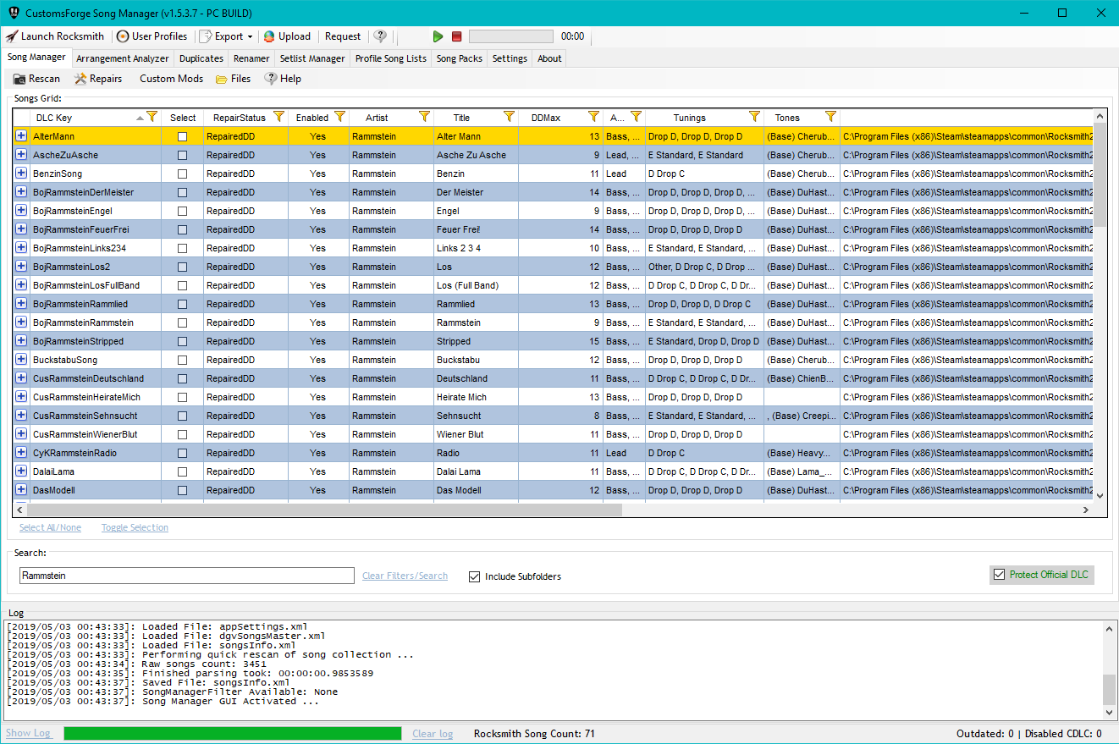Click the green progress bar
Screen dimensions: 1119x744
pyautogui.click(x=233, y=733)
